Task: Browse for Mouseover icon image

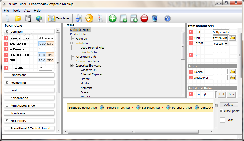Action: click(x=232, y=78)
